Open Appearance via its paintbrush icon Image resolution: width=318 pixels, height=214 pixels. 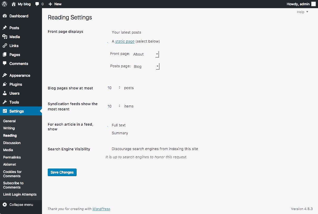(x=5, y=75)
